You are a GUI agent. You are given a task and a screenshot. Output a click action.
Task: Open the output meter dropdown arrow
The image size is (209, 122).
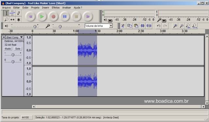point(110,21)
